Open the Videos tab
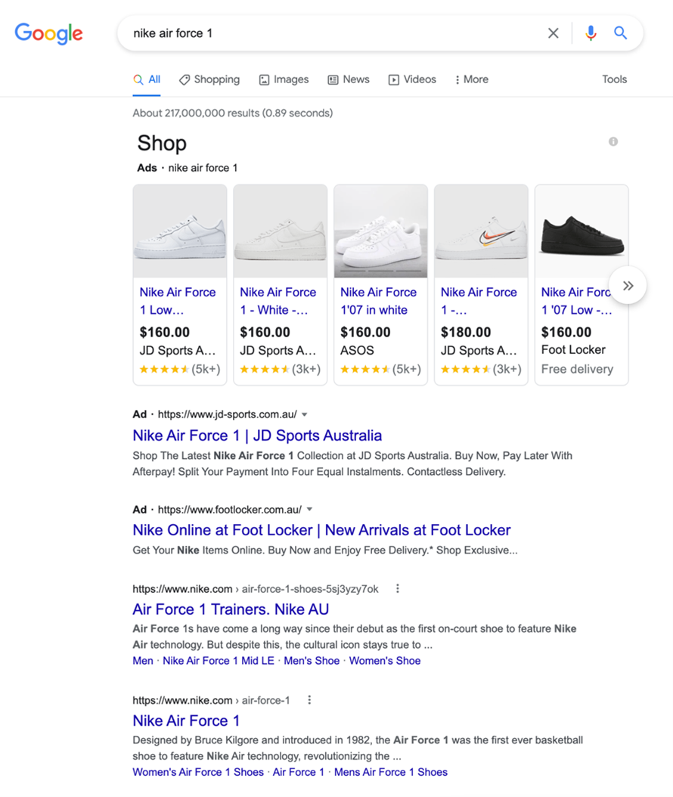Viewport: 673px width, 797px height. [x=412, y=79]
